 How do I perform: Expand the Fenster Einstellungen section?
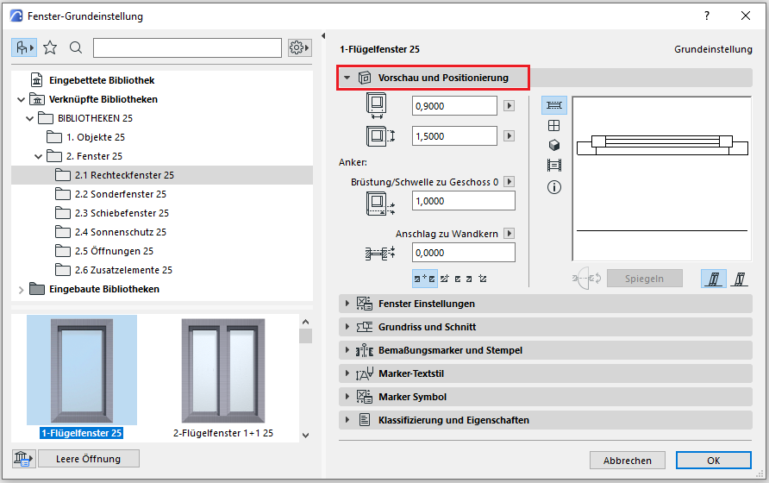pyautogui.click(x=347, y=304)
